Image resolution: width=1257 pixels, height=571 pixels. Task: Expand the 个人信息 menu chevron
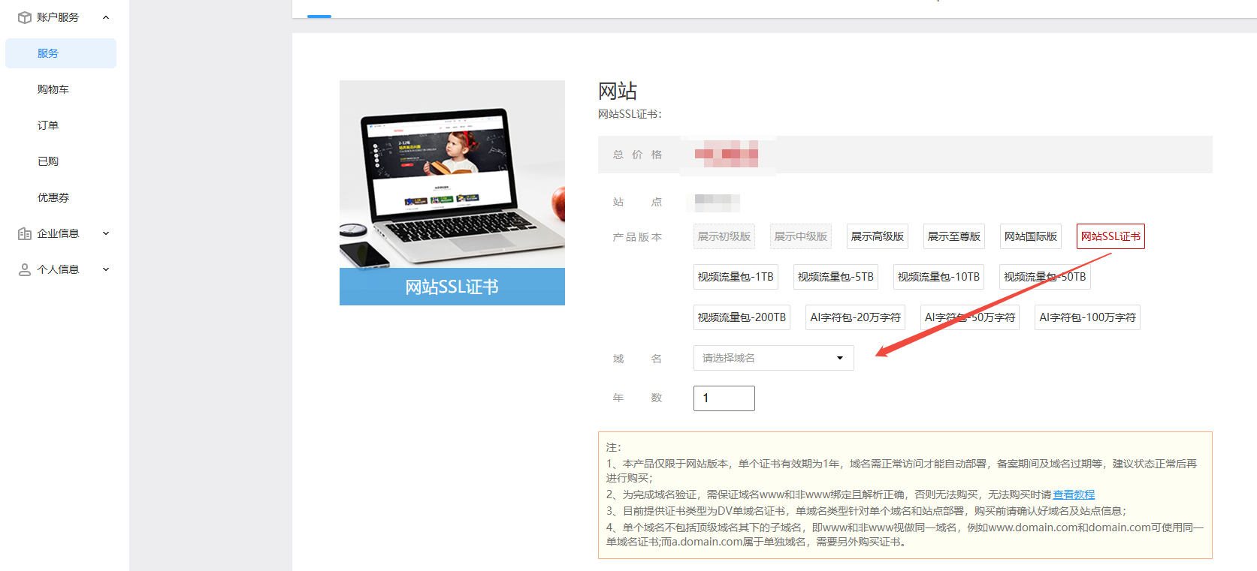(106, 269)
